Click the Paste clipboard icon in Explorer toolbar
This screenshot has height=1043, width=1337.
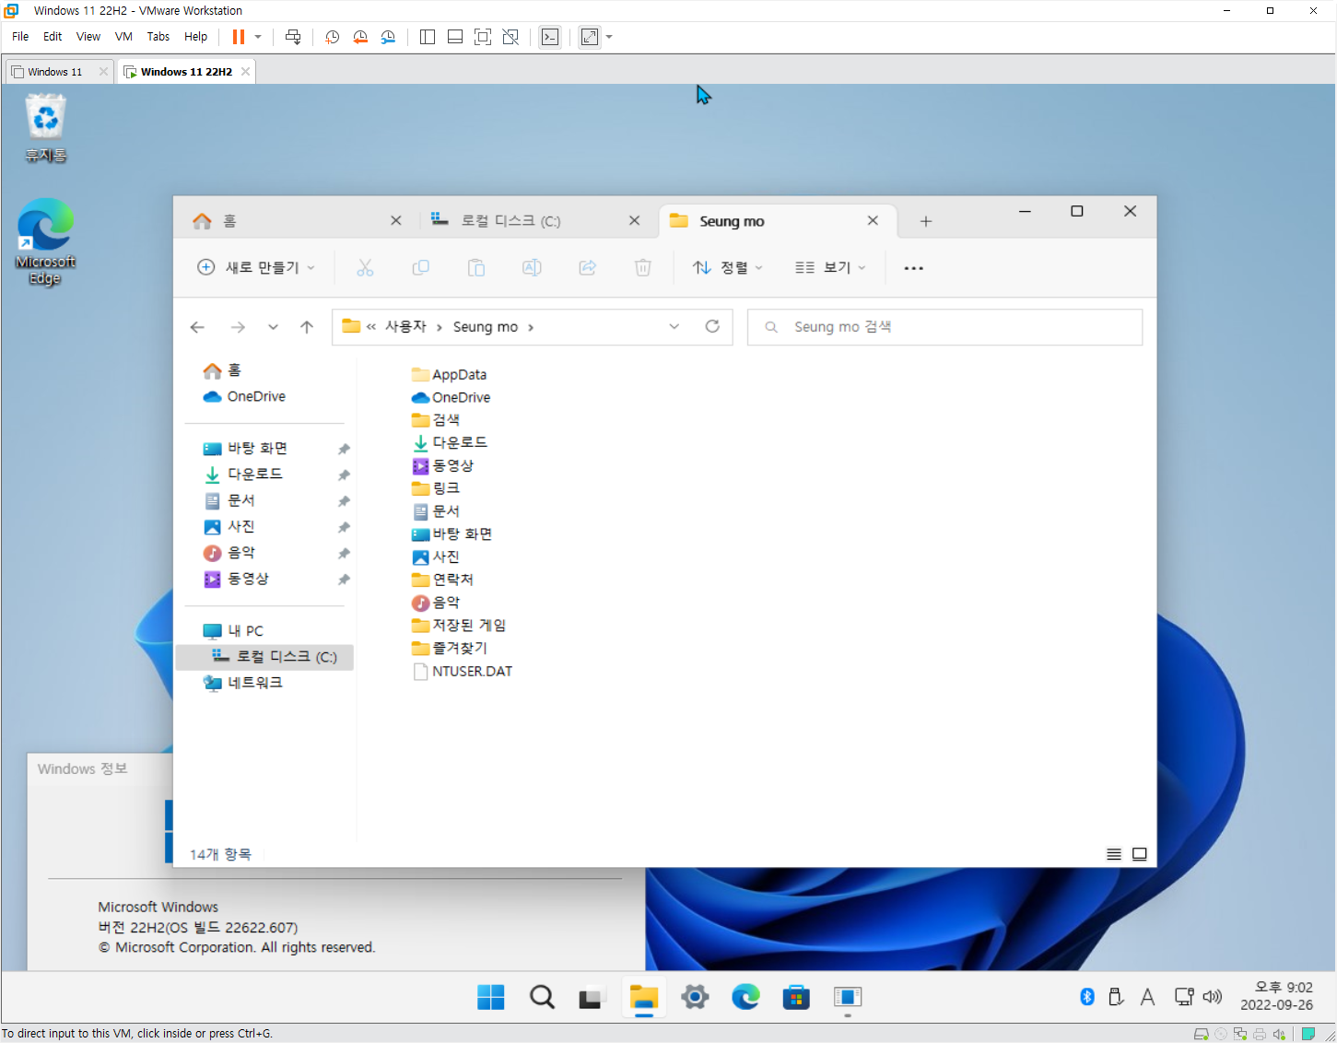476,267
